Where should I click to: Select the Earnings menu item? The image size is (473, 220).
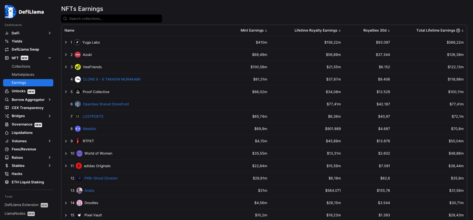coord(28,83)
